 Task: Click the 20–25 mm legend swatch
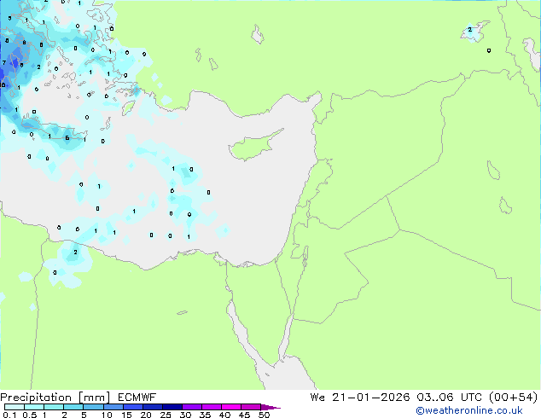(152, 407)
